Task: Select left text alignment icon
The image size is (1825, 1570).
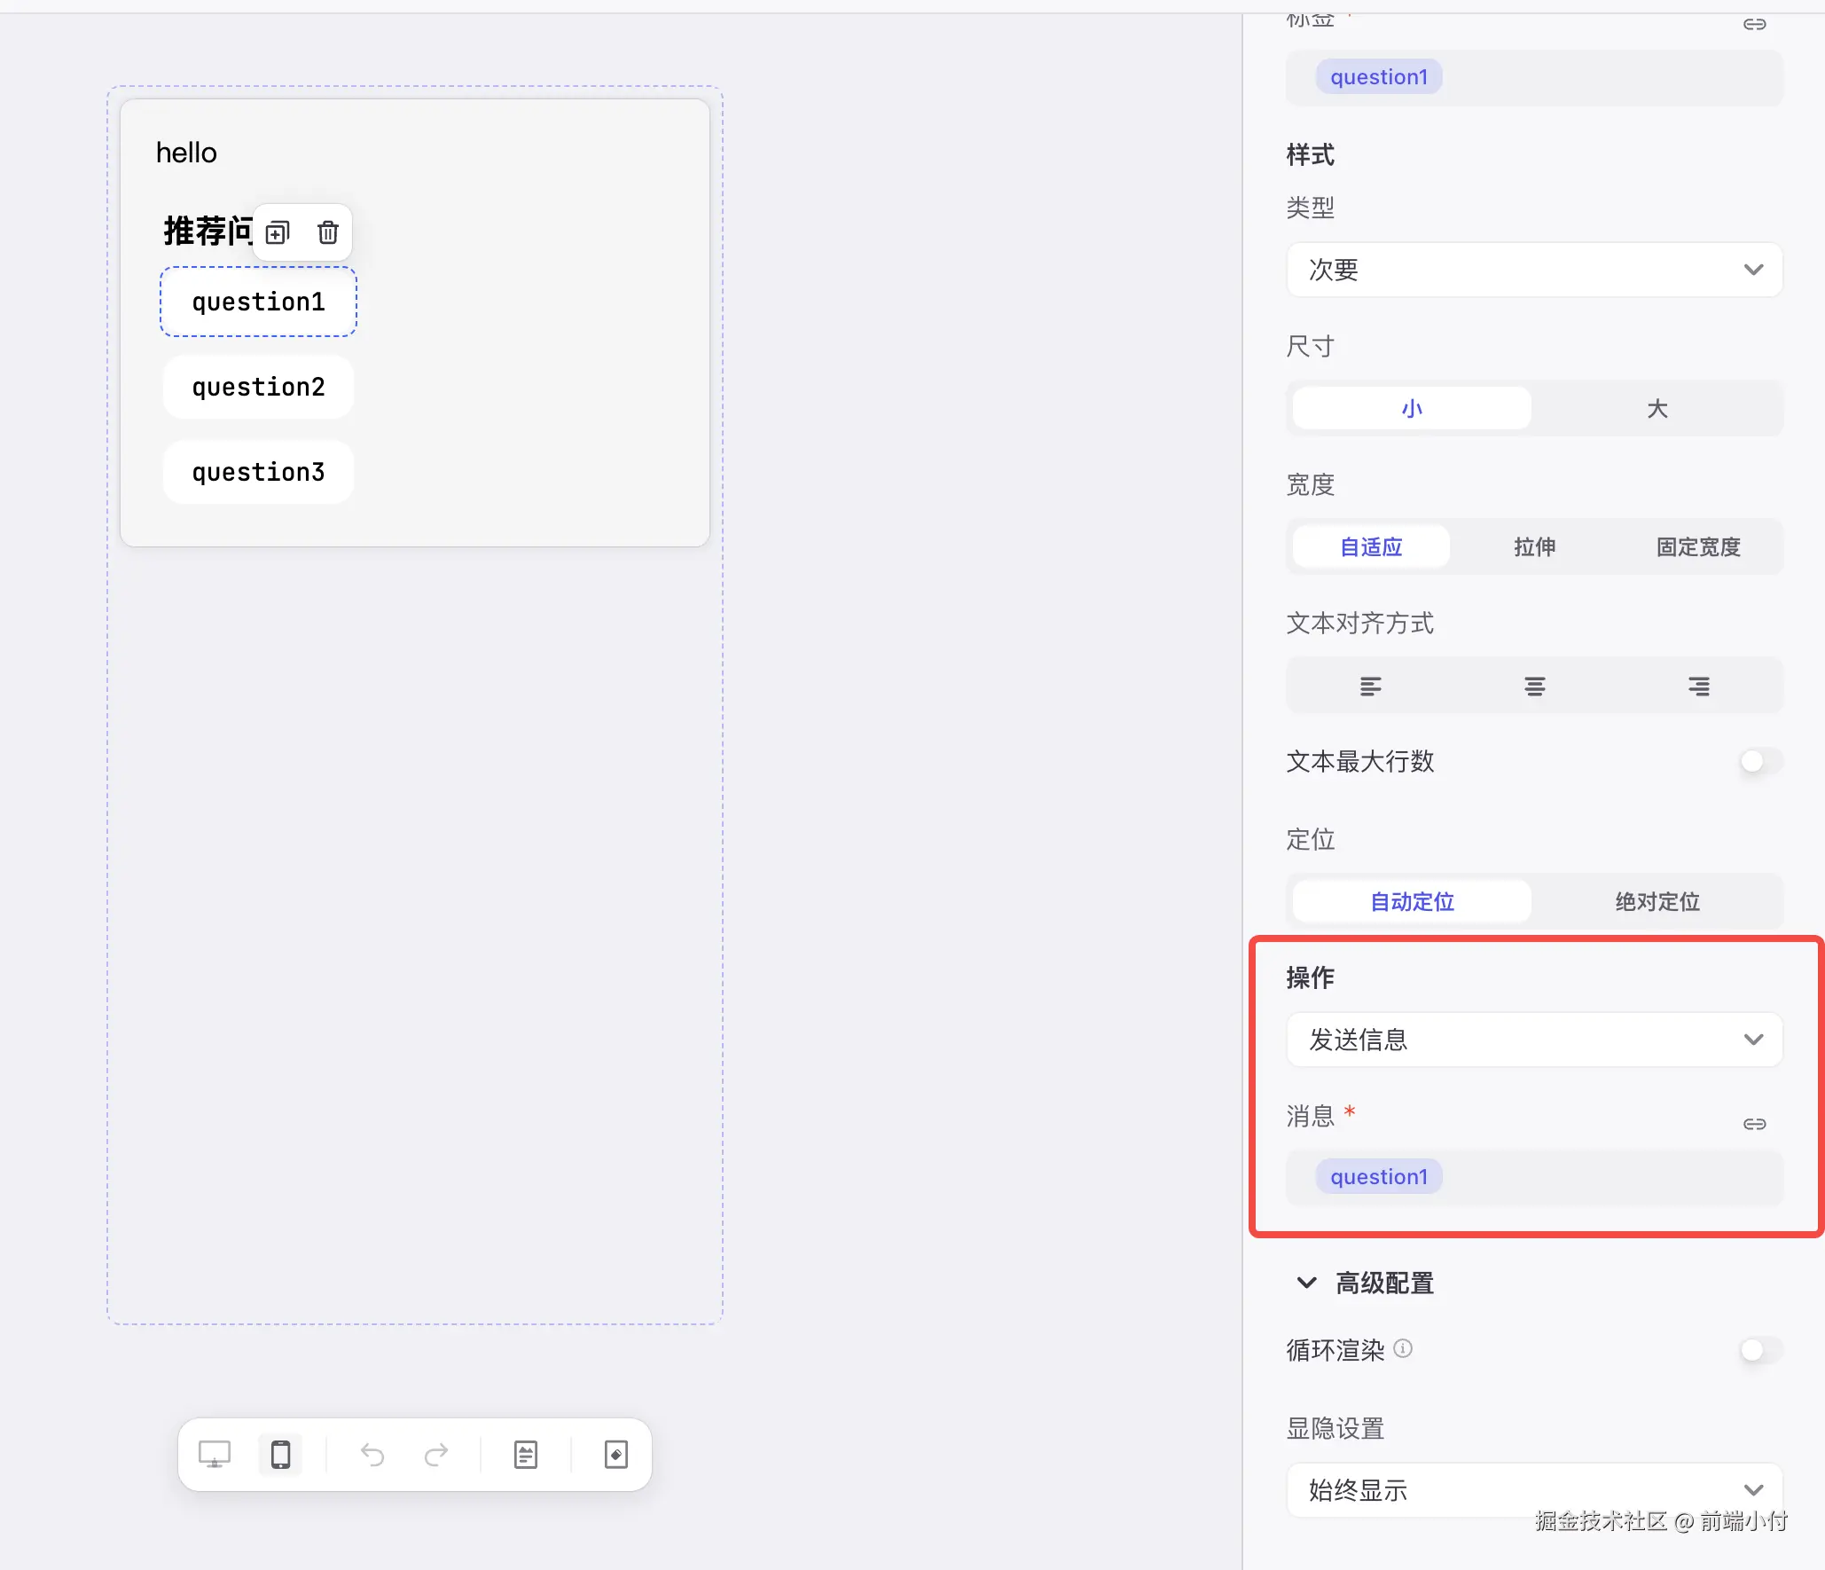Action: (x=1370, y=686)
